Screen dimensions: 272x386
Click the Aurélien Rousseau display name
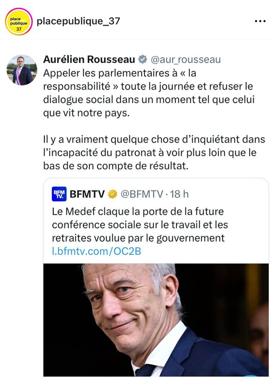pos(89,59)
